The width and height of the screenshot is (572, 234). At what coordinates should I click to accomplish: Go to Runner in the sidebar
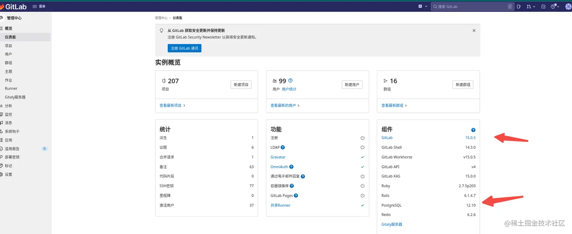tap(11, 88)
